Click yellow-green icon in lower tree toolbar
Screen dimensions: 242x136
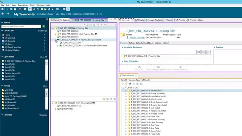pyautogui.click(x=104, y=99)
